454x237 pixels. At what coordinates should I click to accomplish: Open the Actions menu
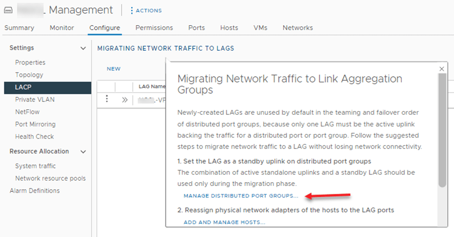[146, 10]
